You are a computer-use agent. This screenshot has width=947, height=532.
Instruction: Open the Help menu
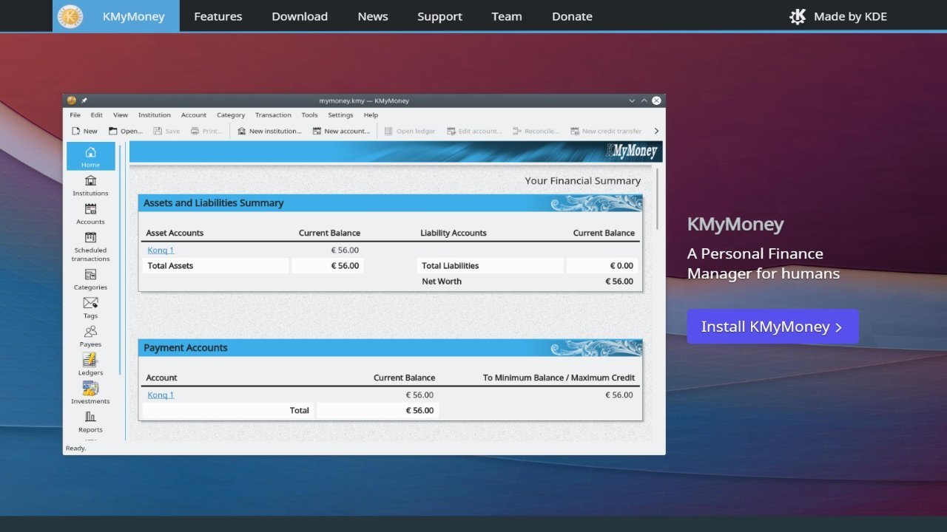tap(371, 115)
